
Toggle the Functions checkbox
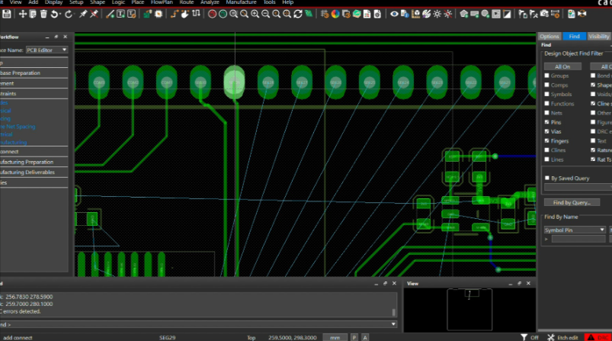click(546, 104)
